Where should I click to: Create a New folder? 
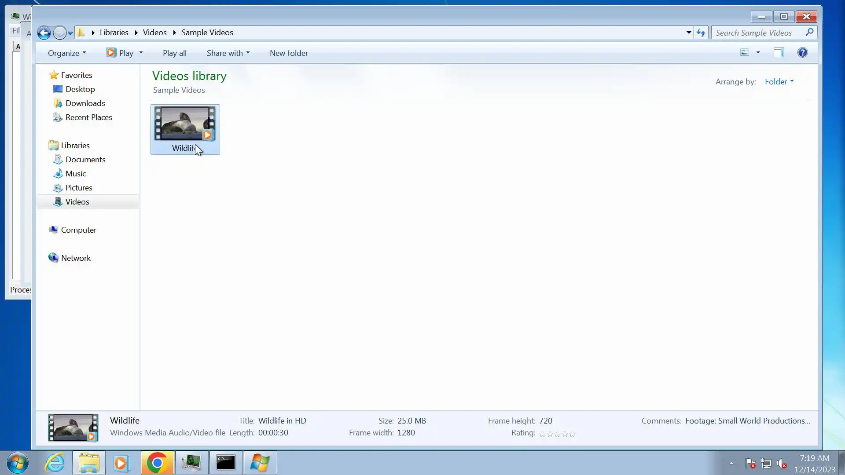tap(289, 53)
